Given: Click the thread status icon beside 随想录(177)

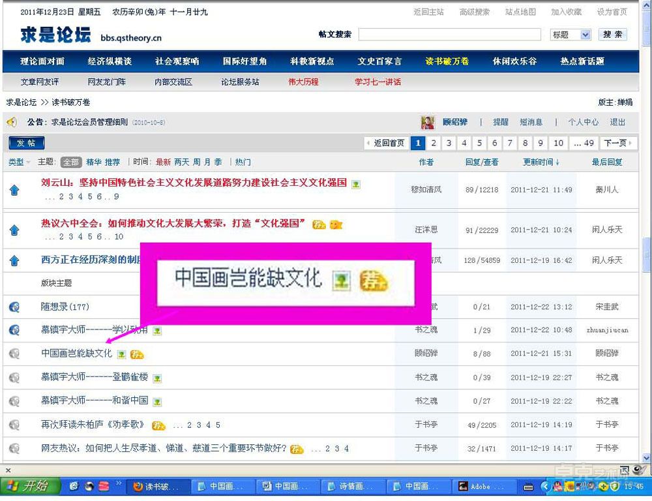Looking at the screenshot, I should 14,307.
